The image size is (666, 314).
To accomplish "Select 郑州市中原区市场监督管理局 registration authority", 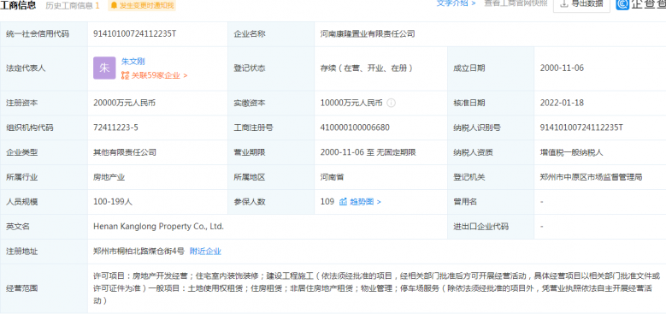I will coord(591,177).
